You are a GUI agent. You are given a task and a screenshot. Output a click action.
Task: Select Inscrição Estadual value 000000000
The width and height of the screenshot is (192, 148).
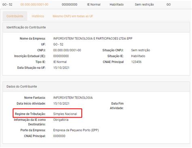pyautogui.click(x=61, y=56)
